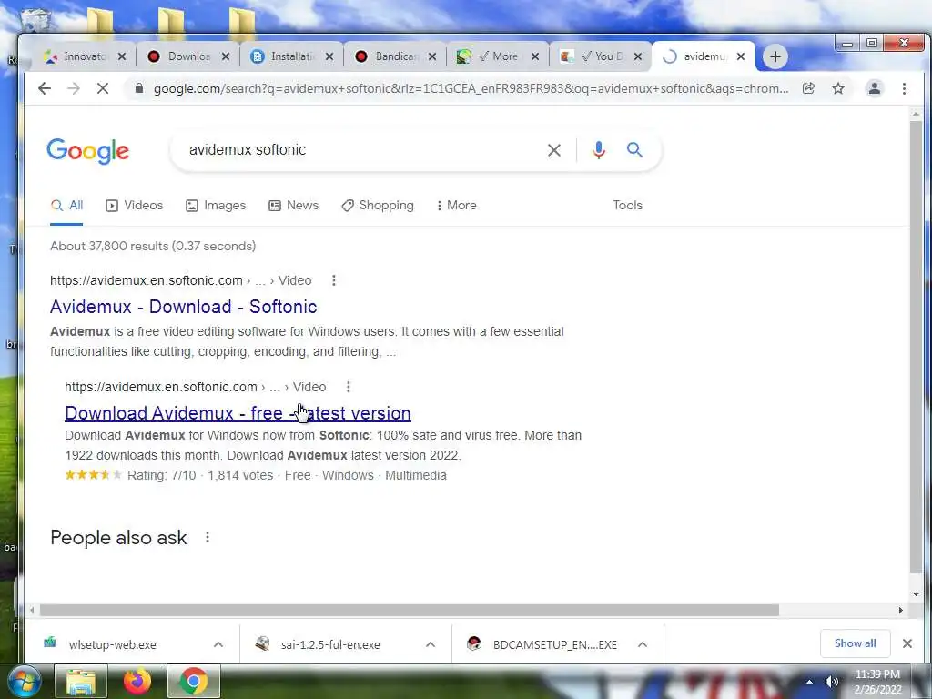Click Show all downloads button
This screenshot has width=932, height=699.
[x=855, y=643]
